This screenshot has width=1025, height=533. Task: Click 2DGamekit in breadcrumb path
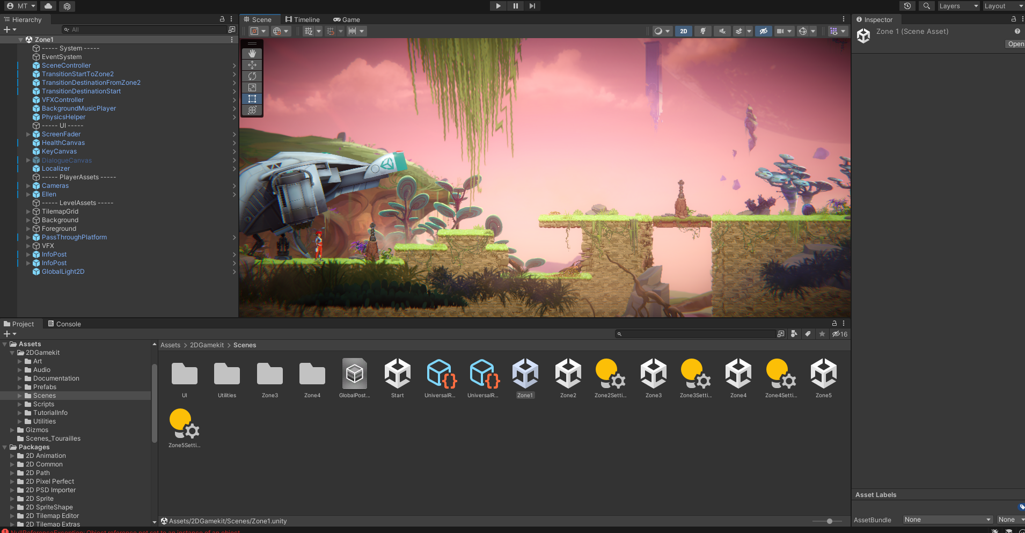[207, 345]
